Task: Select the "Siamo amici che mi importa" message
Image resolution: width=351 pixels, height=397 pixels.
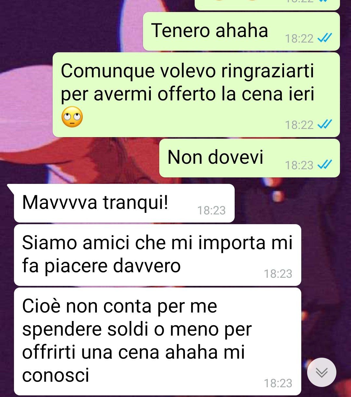Action: coord(158,255)
